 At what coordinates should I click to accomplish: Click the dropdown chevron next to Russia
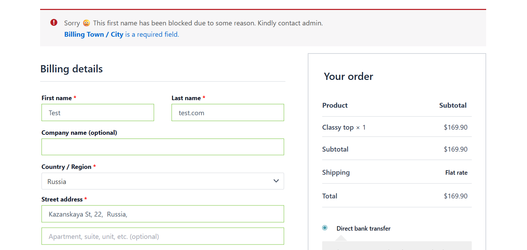[x=276, y=181]
